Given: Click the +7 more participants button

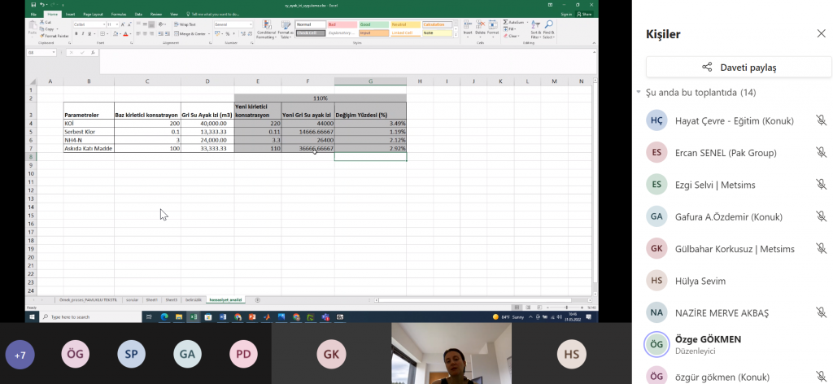Looking at the screenshot, I should (20, 355).
